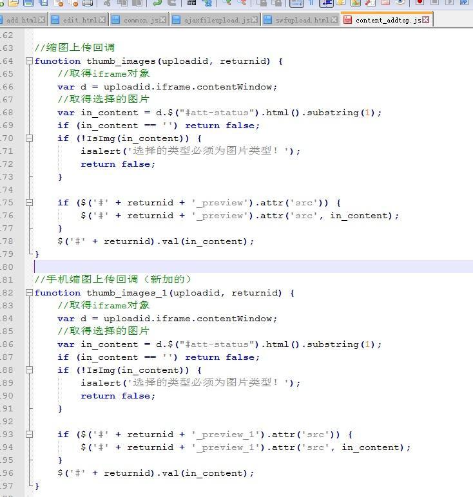The image size is (473, 497).
Task: Click line number 96 in the margin
Action: pos(6,473)
